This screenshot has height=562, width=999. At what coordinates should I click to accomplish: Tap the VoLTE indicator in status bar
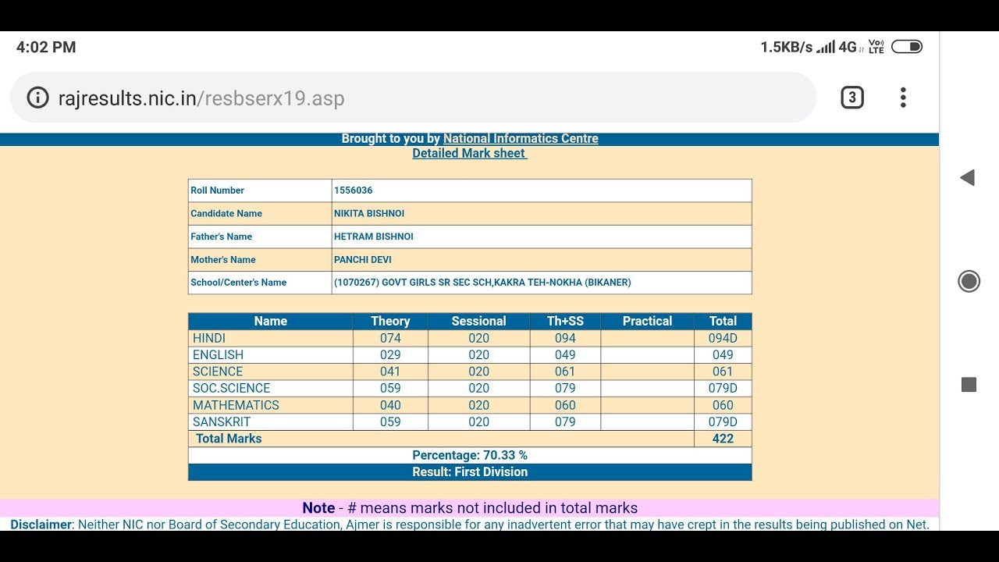click(x=876, y=47)
